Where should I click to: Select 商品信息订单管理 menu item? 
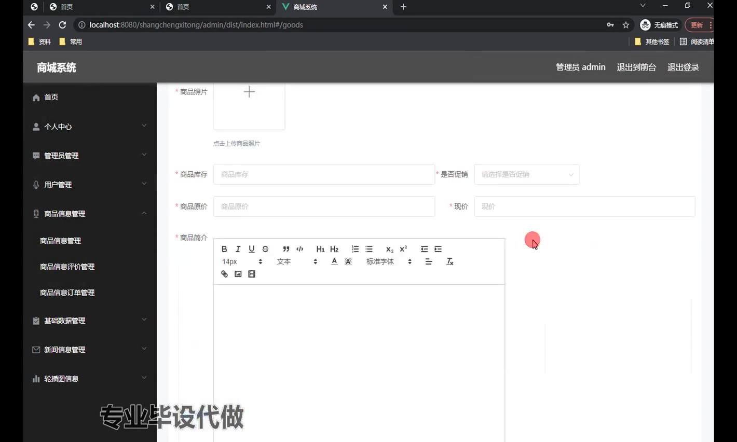[67, 293]
